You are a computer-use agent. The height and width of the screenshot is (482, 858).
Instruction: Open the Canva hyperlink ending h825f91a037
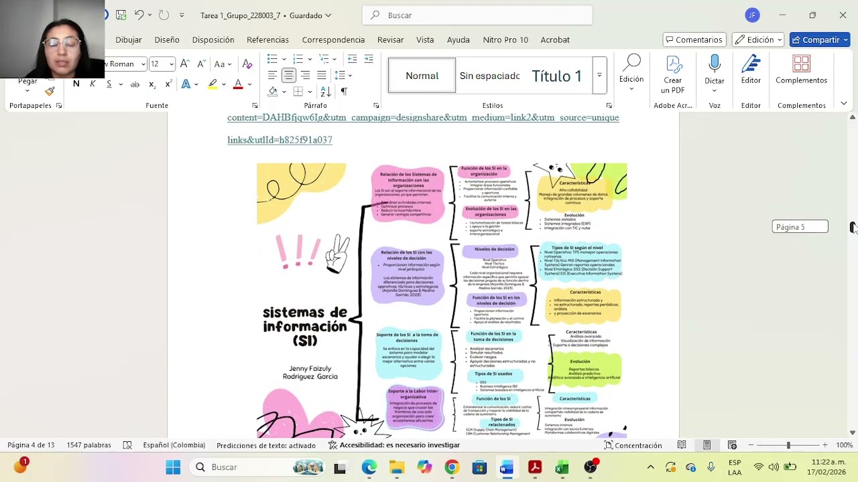[280, 140]
